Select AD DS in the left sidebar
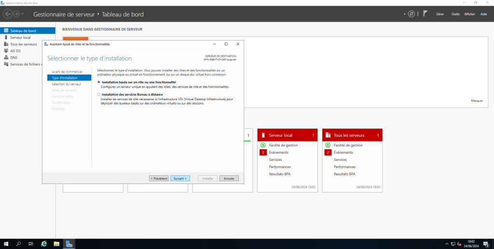The image size is (494, 249). (x=15, y=51)
